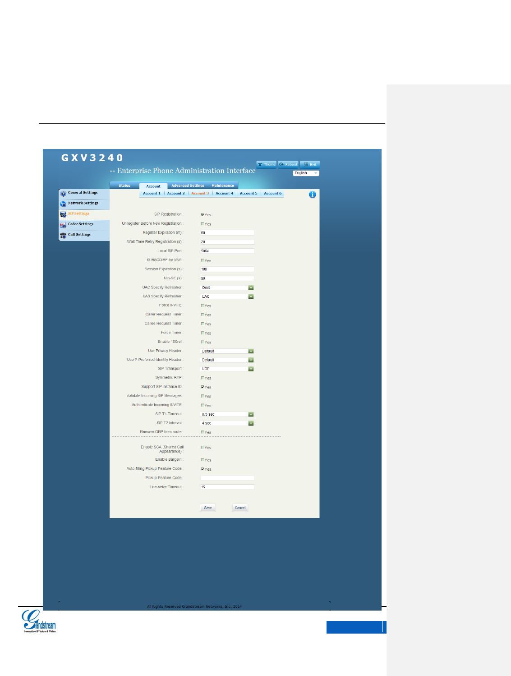Uncheck the SIP Registration checkbox

[x=203, y=215]
